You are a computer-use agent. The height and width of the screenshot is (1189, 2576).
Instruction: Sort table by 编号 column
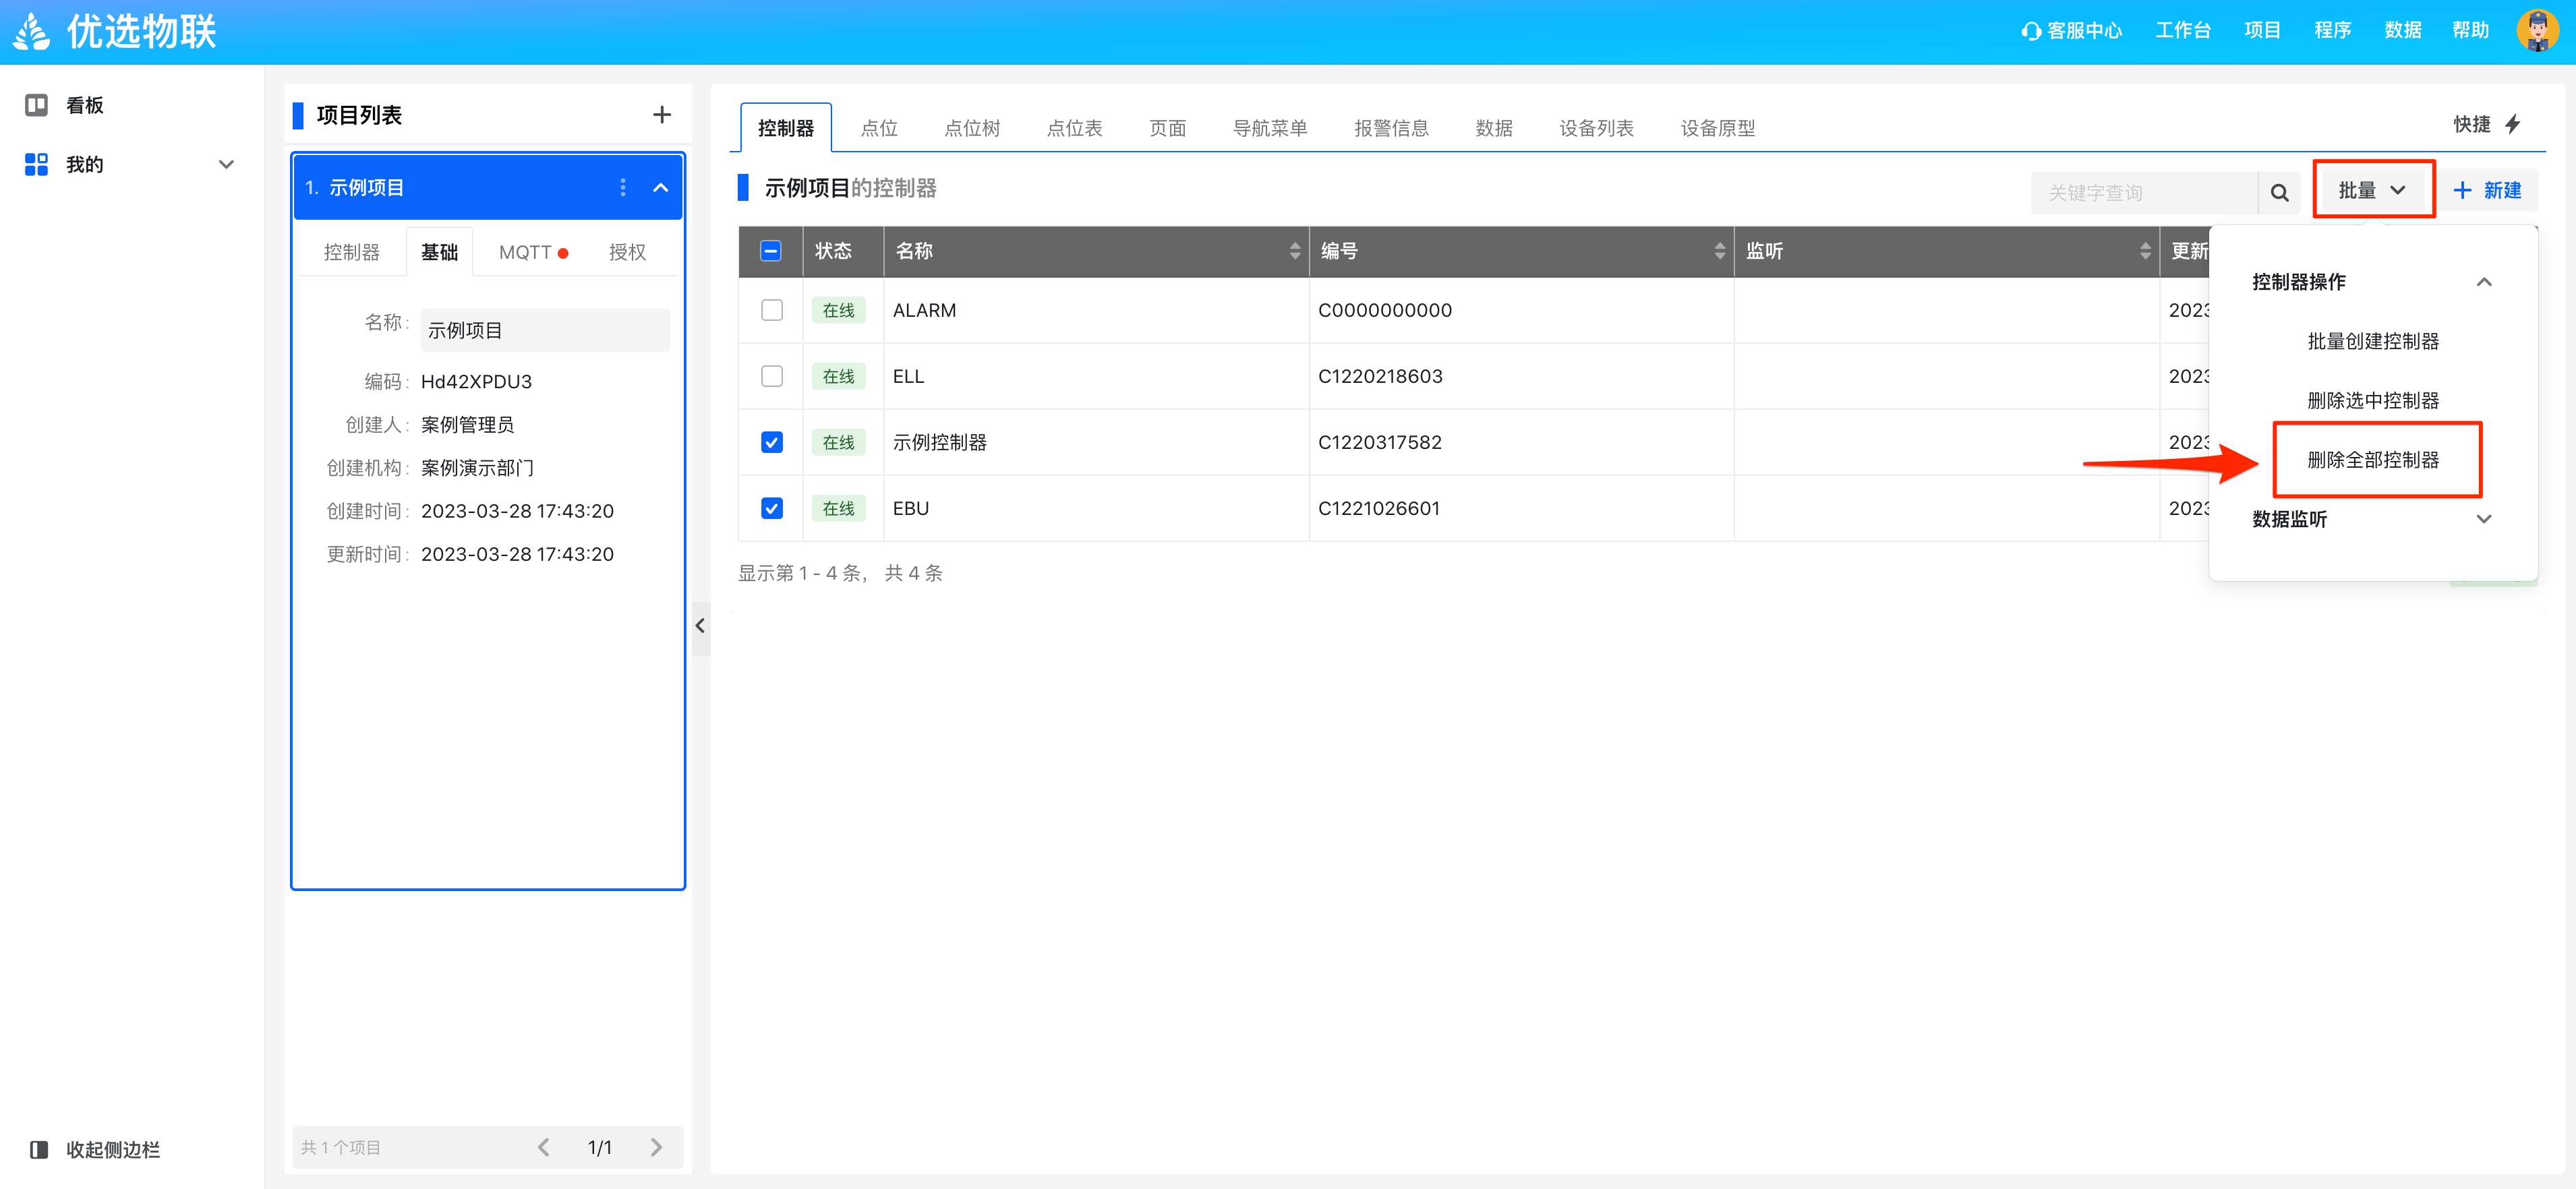point(1719,251)
